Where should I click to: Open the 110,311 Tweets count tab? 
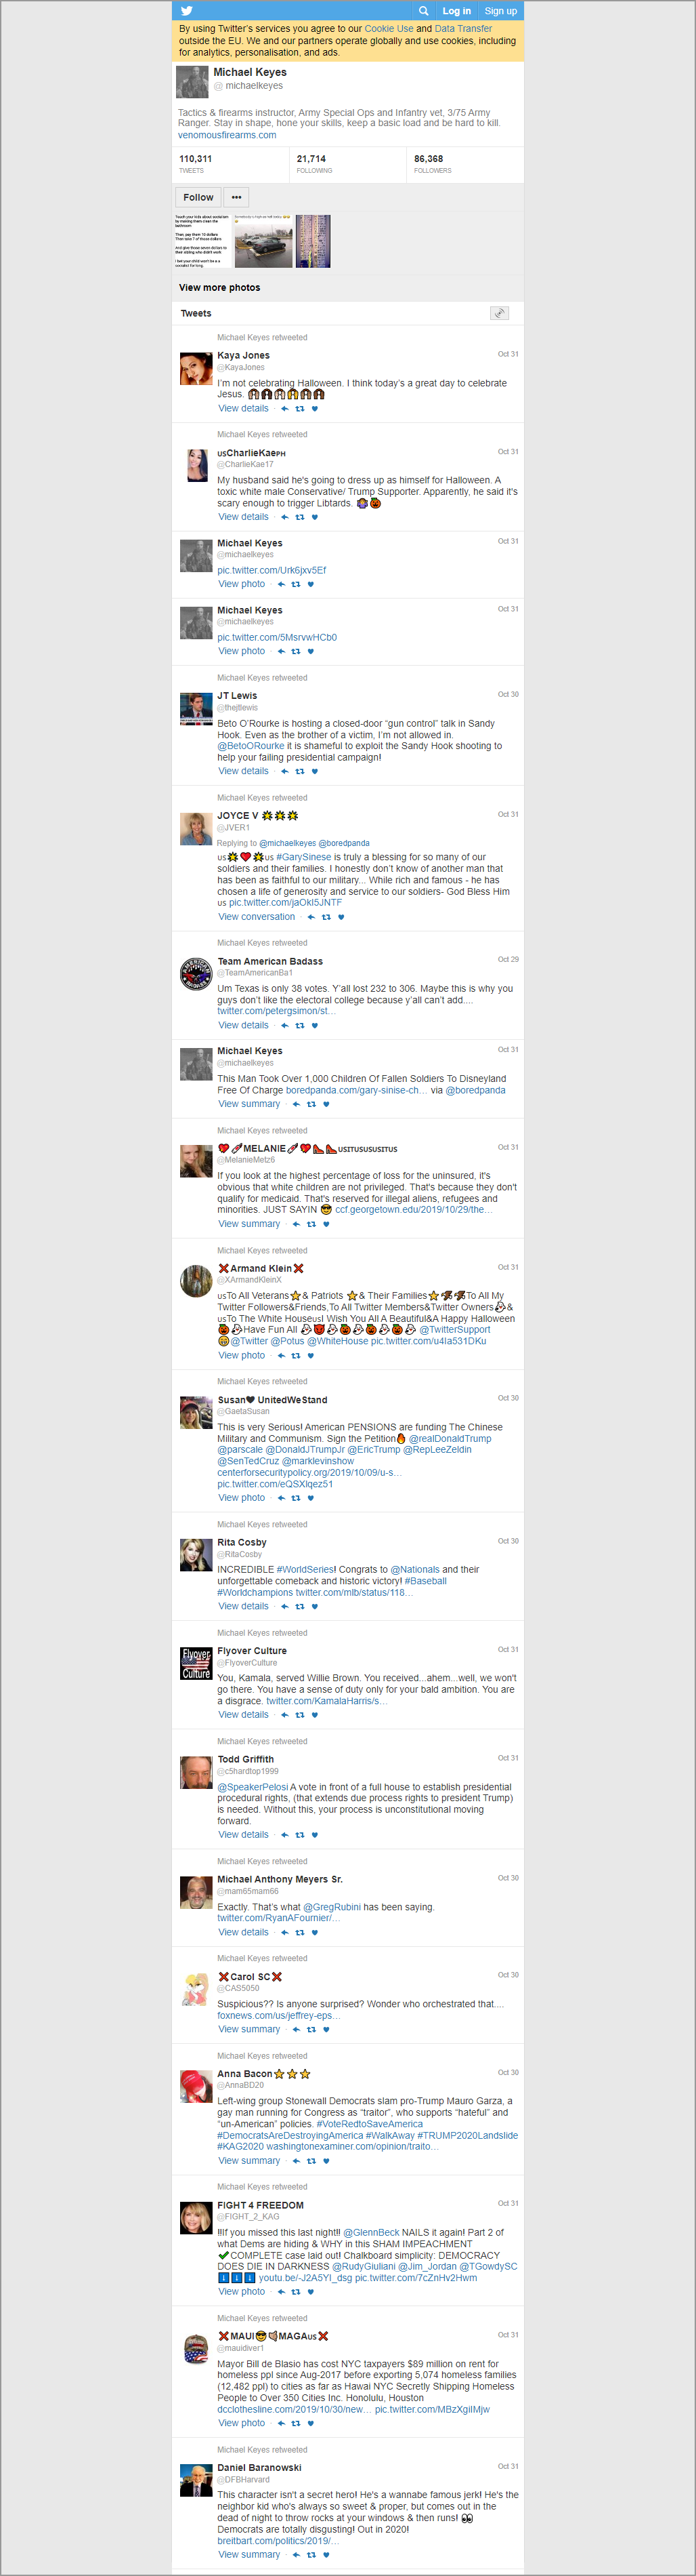pyautogui.click(x=231, y=164)
